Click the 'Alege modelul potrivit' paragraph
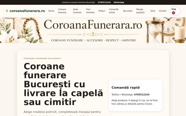Viewport: 186px width, 116px height. 62,113
